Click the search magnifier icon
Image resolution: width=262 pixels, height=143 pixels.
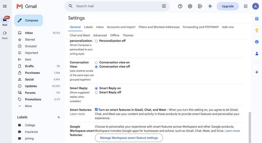click(x=71, y=6)
